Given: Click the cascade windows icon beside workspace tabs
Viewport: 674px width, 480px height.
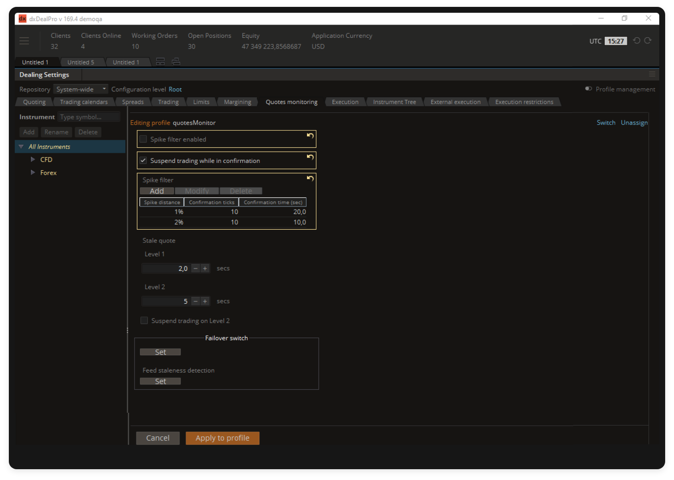Looking at the screenshot, I should pyautogui.click(x=176, y=62).
